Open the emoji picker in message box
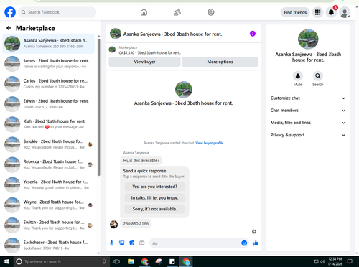 pos(244,243)
